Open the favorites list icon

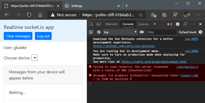point(153,15)
